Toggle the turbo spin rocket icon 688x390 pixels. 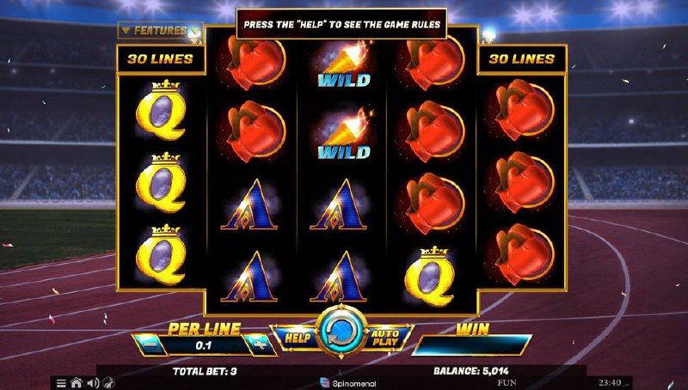109,383
